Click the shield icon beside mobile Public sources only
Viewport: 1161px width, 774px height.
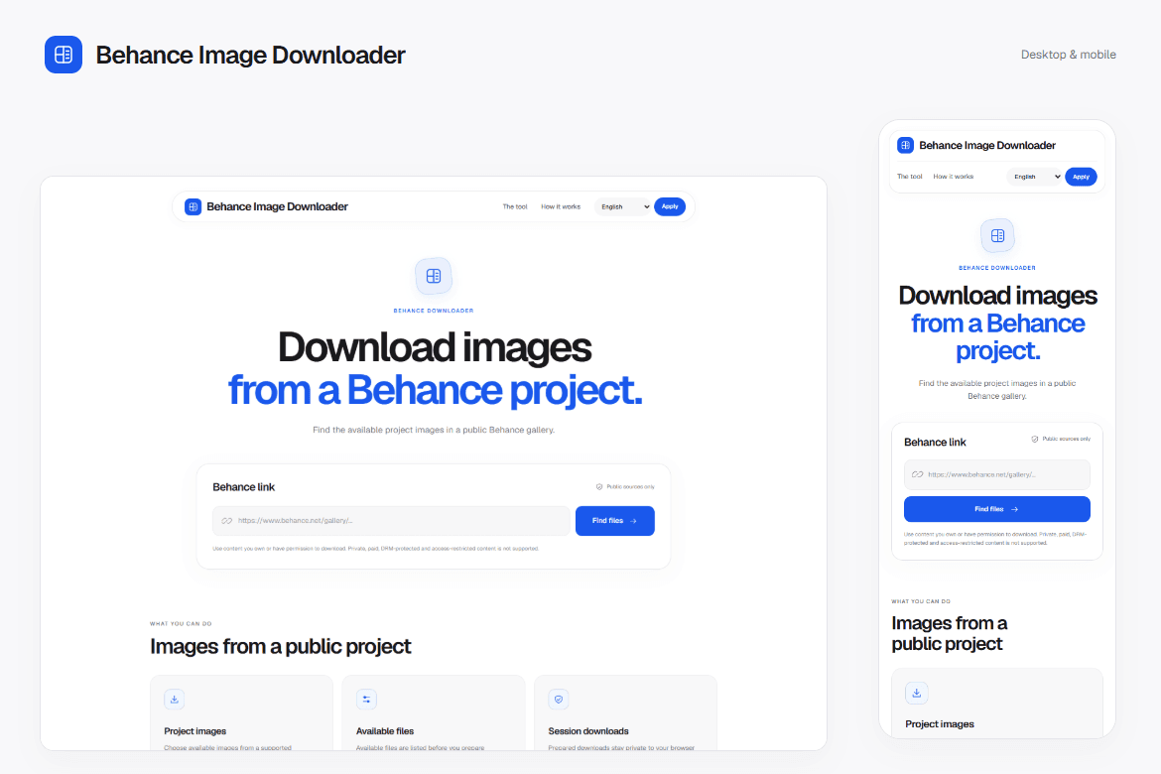click(1034, 440)
